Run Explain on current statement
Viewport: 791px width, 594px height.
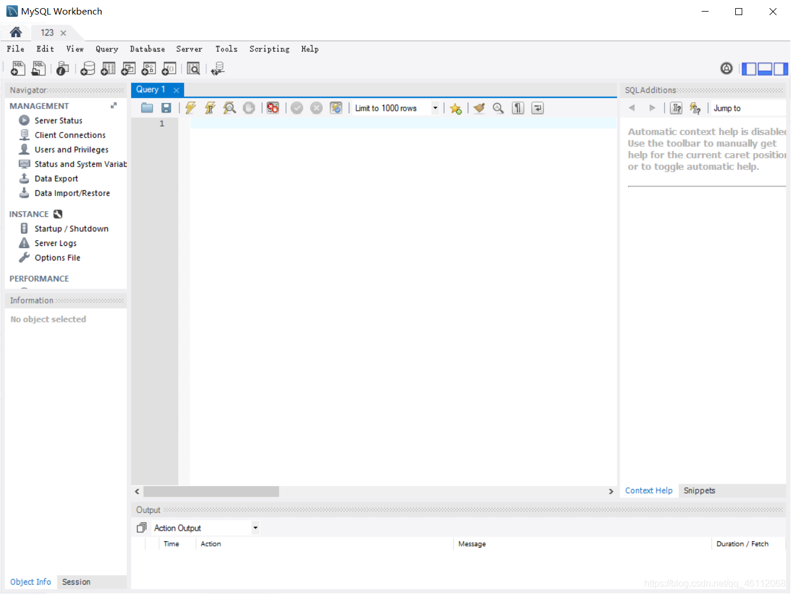229,108
